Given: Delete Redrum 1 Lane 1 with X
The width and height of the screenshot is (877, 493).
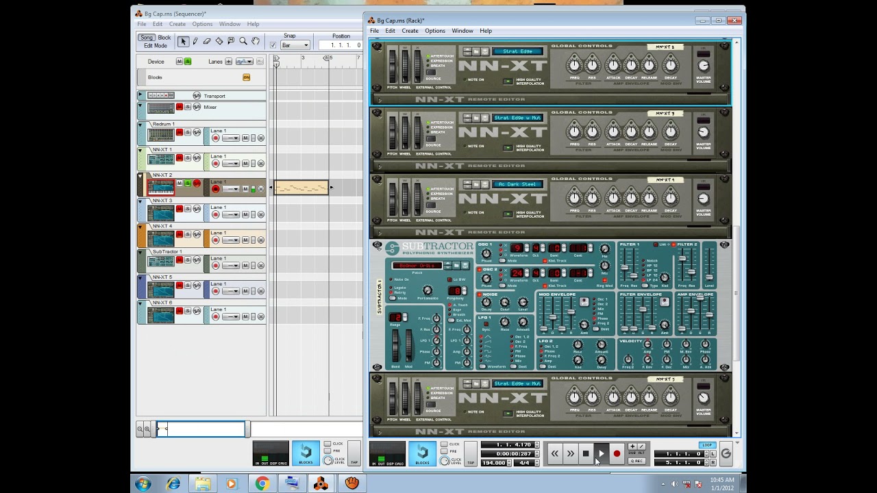Looking at the screenshot, I should click(x=260, y=138).
